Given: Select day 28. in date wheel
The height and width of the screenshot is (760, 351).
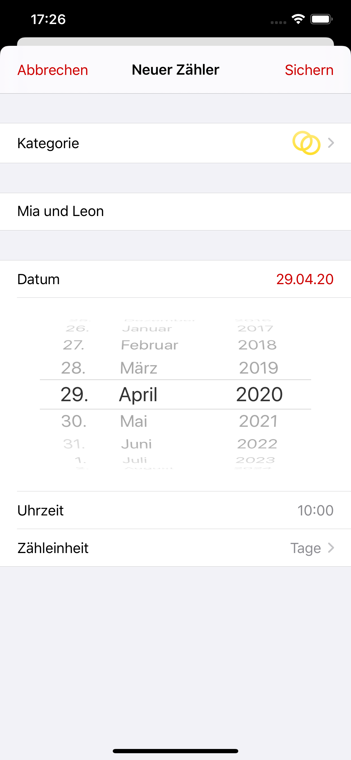Looking at the screenshot, I should 73,368.
